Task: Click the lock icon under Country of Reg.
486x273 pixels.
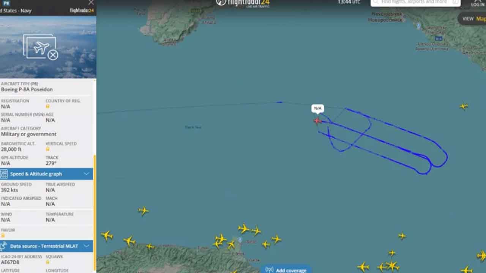Action: click(x=47, y=107)
